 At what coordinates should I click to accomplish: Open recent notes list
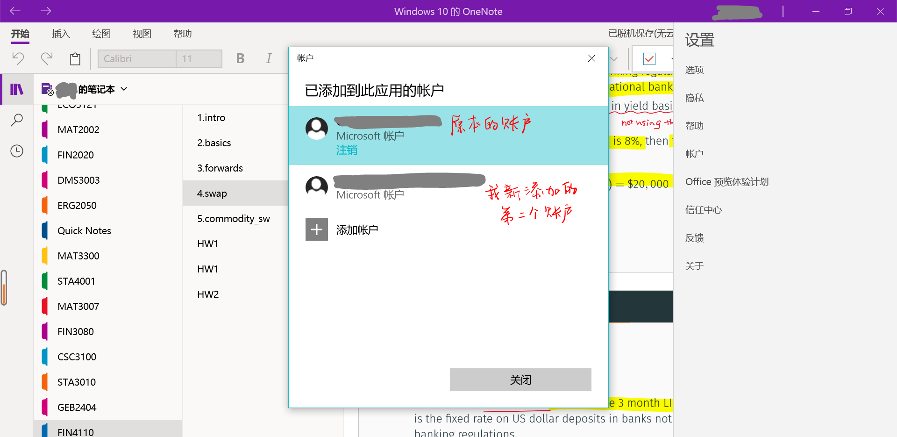click(x=17, y=151)
